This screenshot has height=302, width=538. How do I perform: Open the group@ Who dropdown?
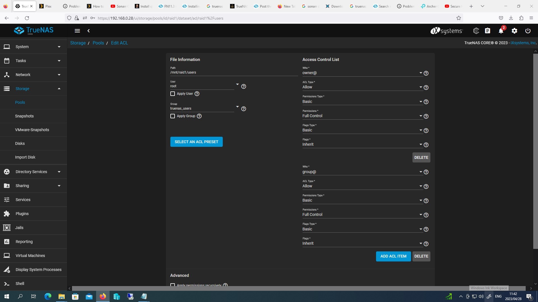(x=362, y=172)
